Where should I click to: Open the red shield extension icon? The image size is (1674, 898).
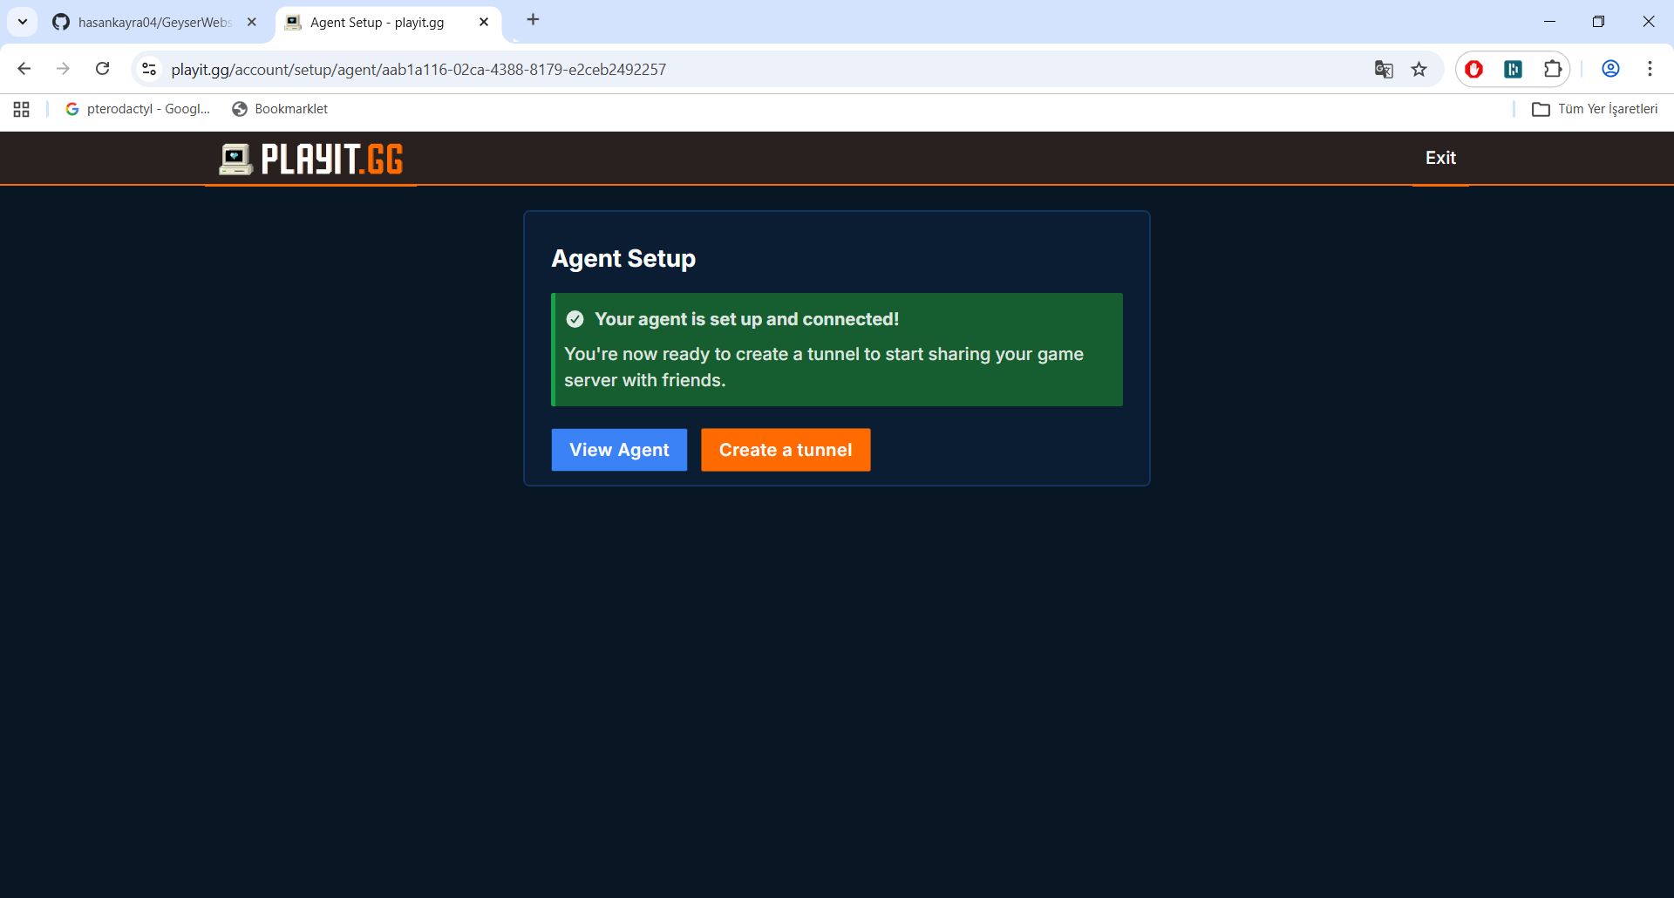1474,69
